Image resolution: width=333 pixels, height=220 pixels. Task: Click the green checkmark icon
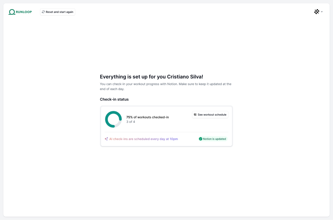point(201,139)
